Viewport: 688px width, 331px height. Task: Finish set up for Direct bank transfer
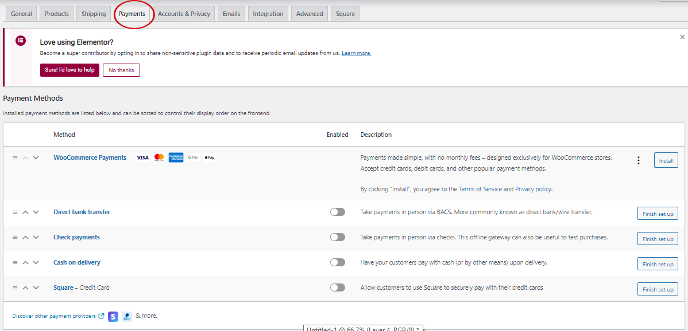658,214
